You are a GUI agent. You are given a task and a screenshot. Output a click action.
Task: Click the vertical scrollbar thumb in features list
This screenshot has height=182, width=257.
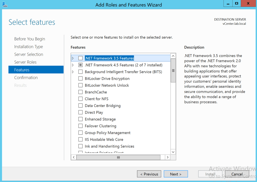(x=173, y=71)
